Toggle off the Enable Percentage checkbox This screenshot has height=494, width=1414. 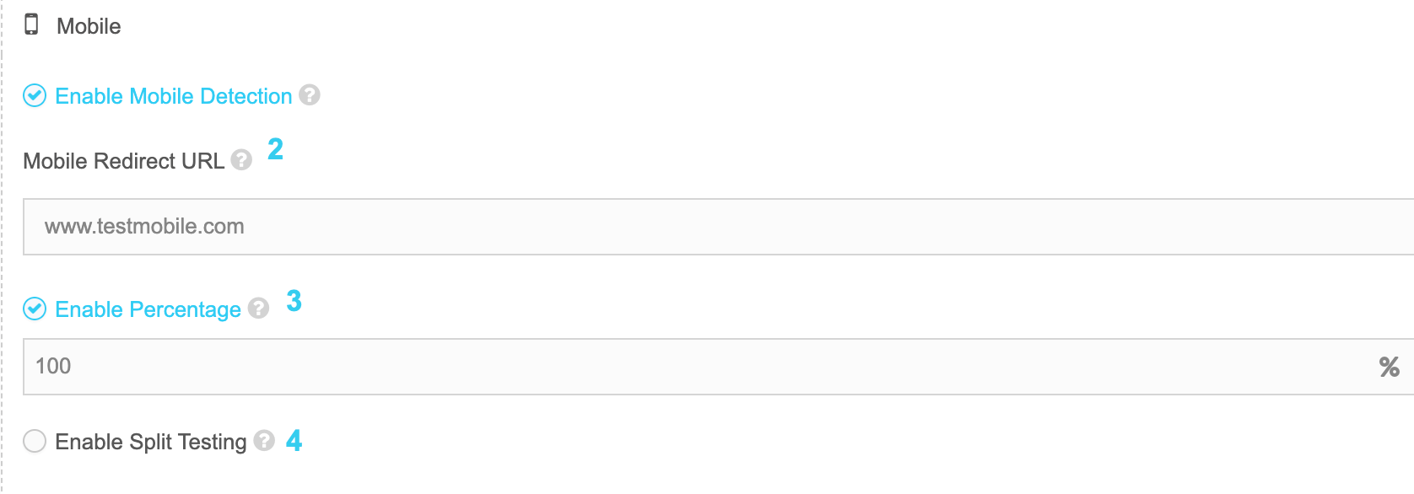[35, 309]
